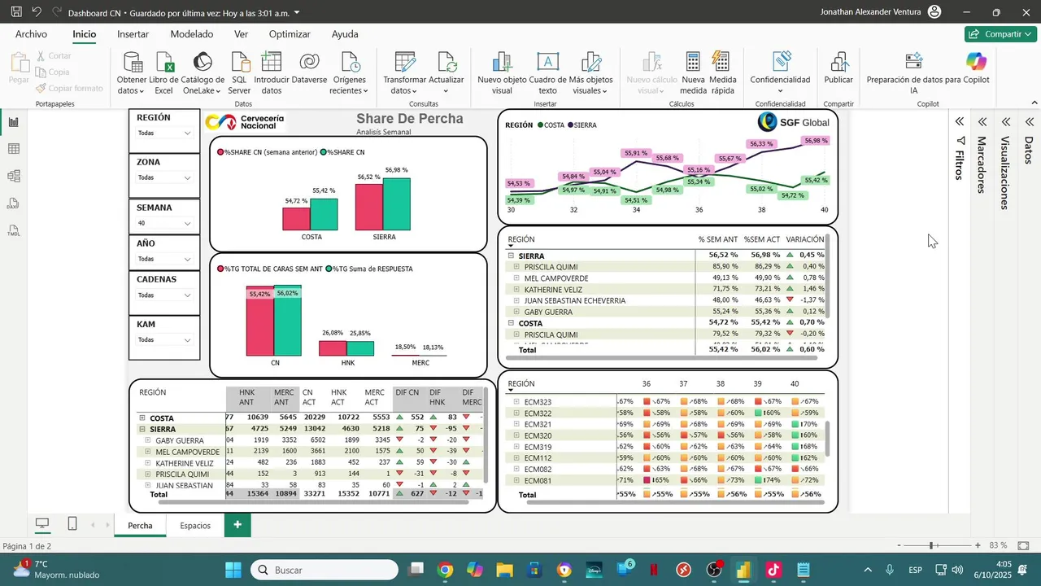Collapse SIERRA row in variation matrix
Image resolution: width=1041 pixels, height=586 pixels.
(512, 256)
